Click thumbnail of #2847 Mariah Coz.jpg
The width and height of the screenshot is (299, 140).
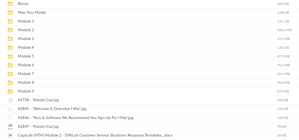click(x=10, y=127)
